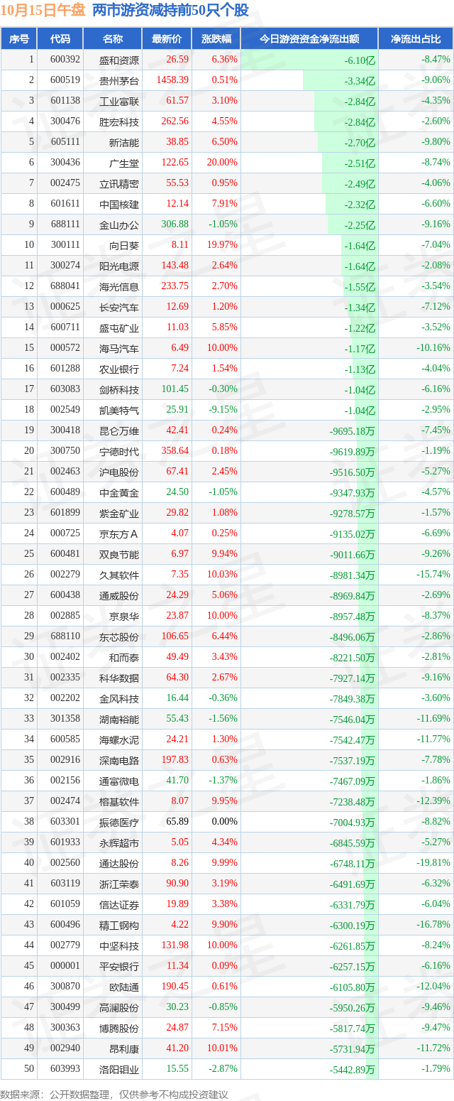Click the 涨跌幅 column header
The height and width of the screenshot is (1101, 454).
[216, 38]
